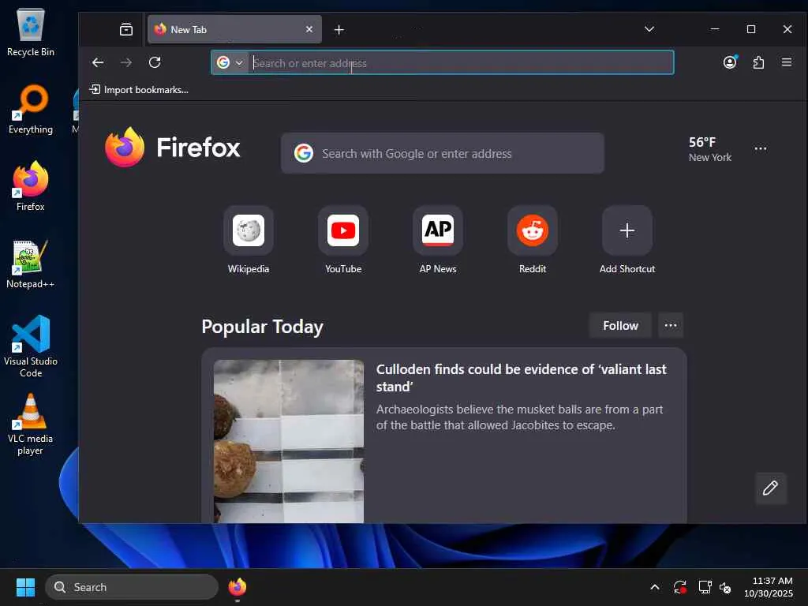Reload the current page
The height and width of the screenshot is (606, 808).
pyautogui.click(x=155, y=62)
